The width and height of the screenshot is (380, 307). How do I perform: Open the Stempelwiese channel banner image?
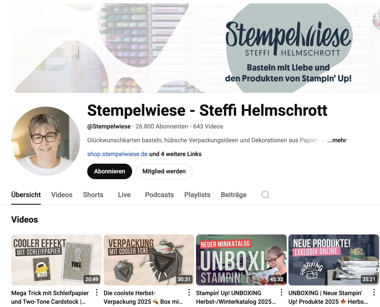click(196, 48)
